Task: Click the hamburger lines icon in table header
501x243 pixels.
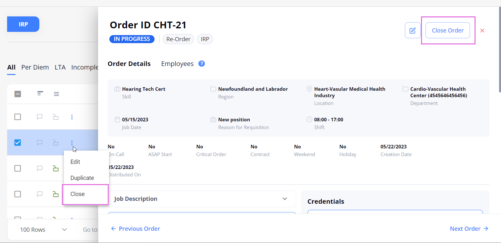Action: pyautogui.click(x=56, y=94)
